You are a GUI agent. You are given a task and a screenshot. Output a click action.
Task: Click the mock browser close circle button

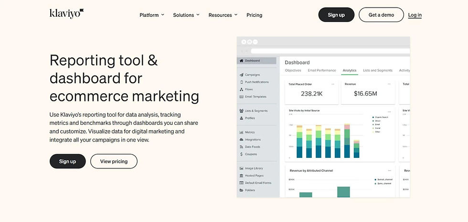[x=244, y=42]
